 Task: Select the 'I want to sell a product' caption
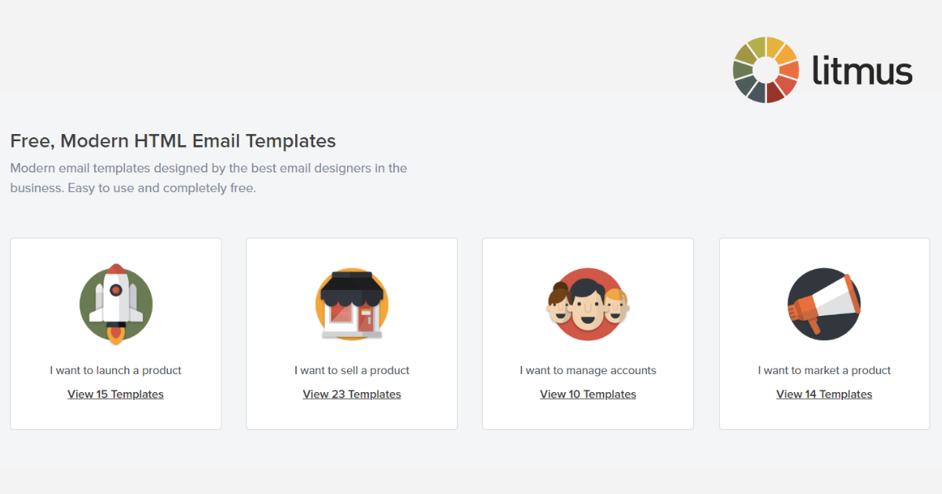coord(352,370)
